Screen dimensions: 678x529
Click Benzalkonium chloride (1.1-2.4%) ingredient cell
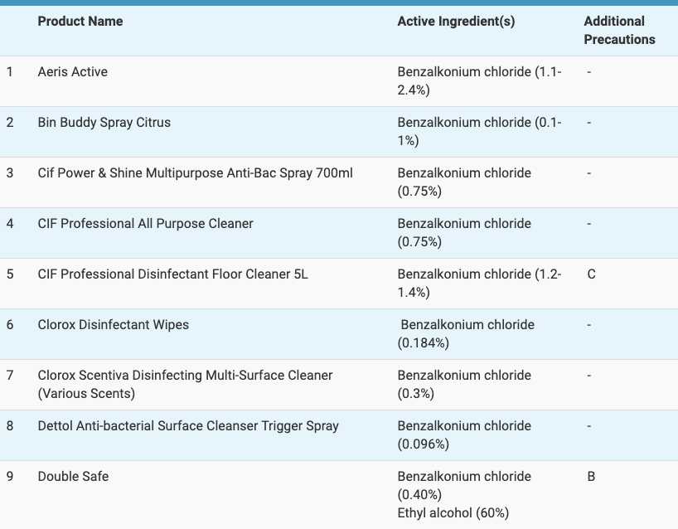coord(479,81)
